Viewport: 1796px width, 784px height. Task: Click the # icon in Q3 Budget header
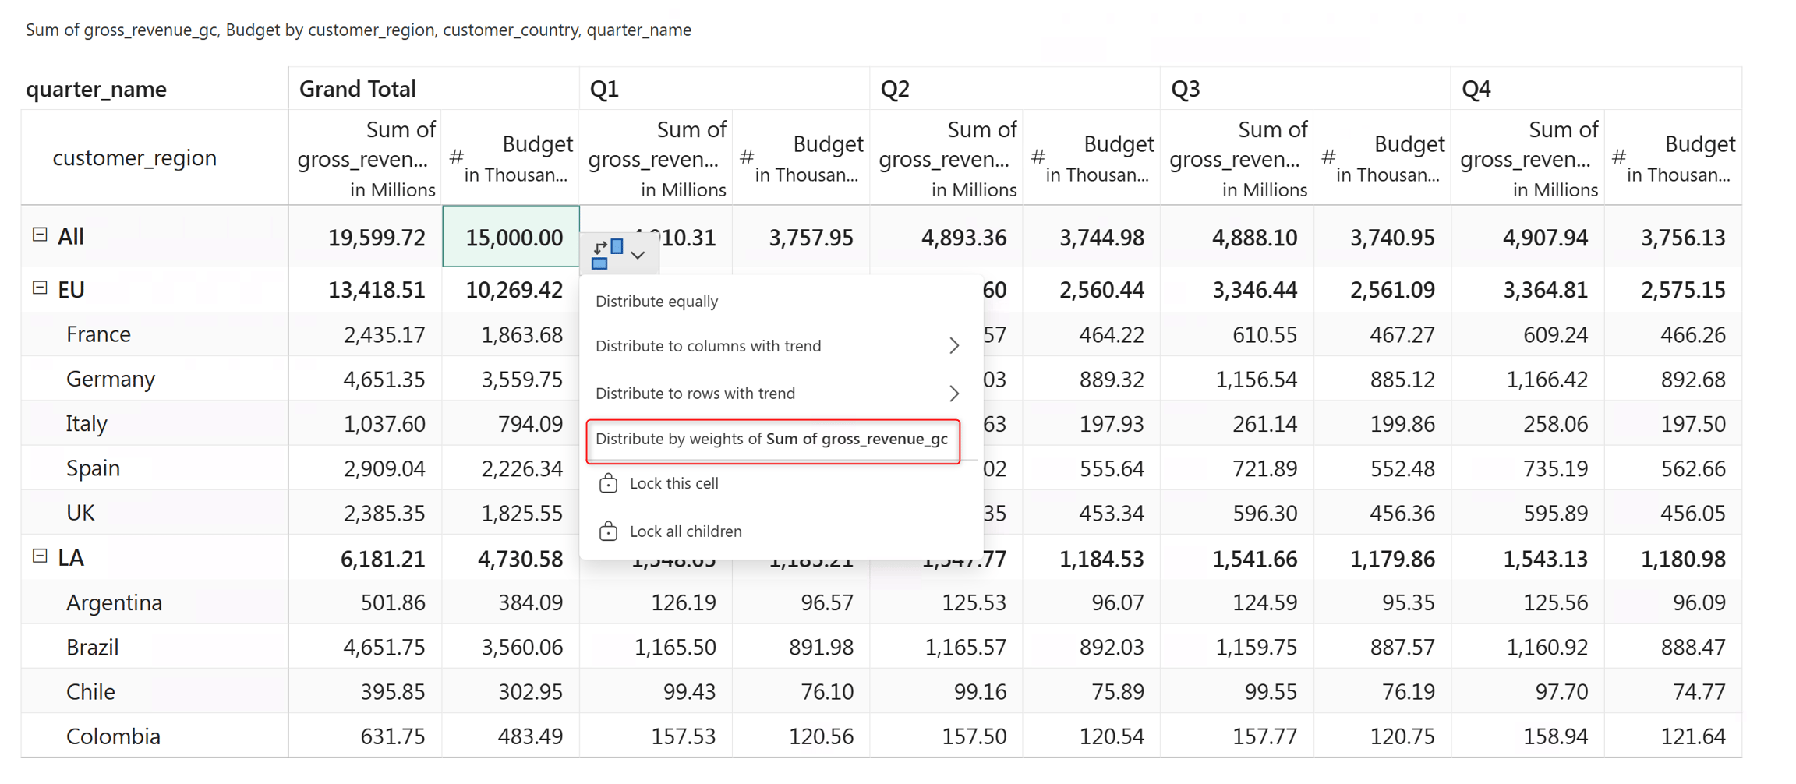click(x=1328, y=157)
